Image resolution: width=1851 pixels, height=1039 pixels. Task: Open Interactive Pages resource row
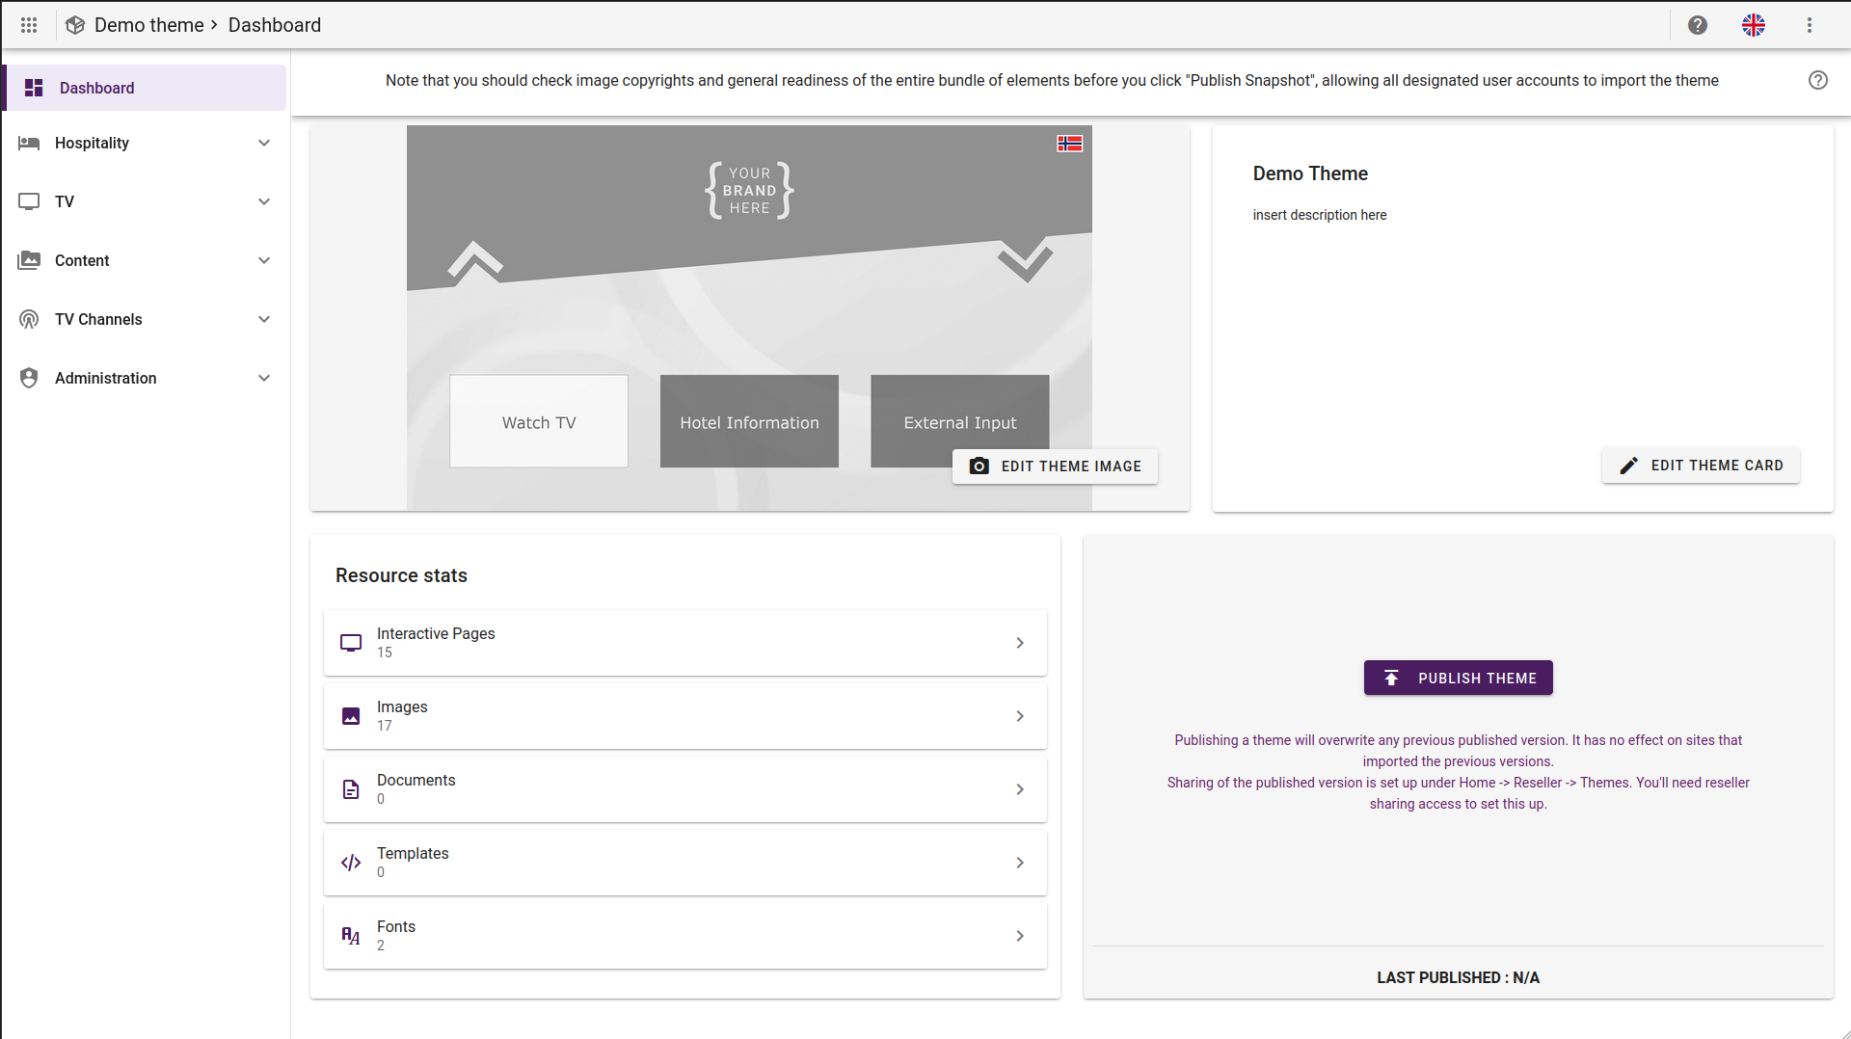click(684, 643)
